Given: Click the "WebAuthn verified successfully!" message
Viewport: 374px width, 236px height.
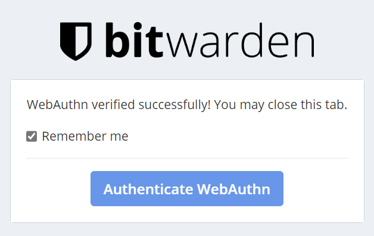Looking at the screenshot, I should click(119, 105).
